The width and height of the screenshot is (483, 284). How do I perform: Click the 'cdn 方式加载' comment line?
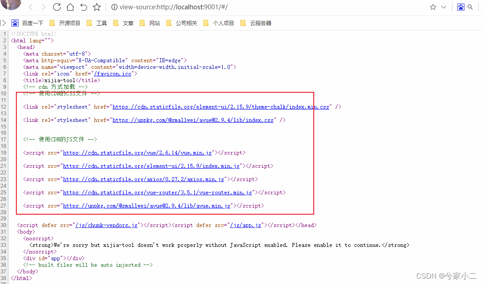pos(55,87)
